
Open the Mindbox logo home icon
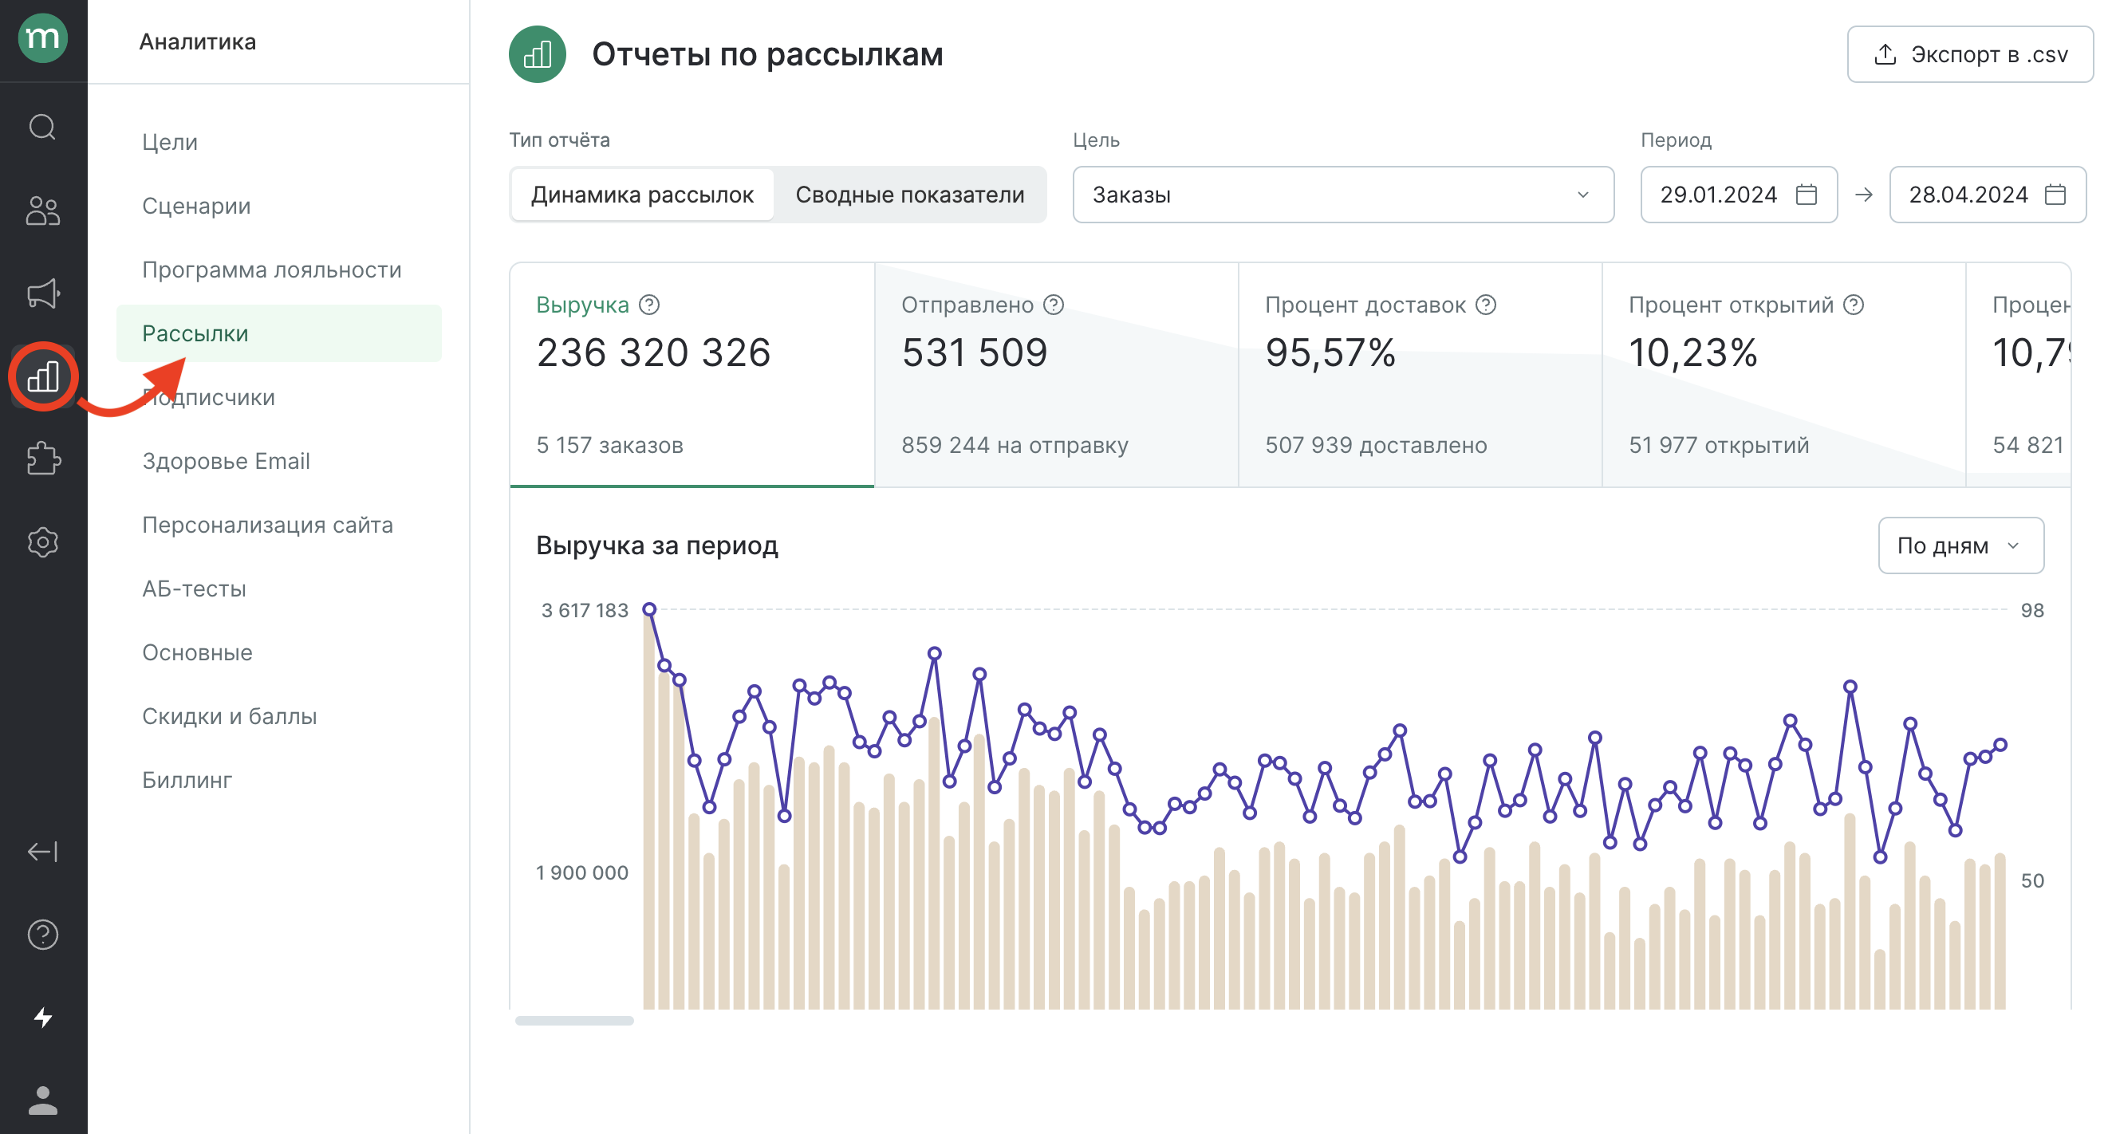(x=42, y=37)
